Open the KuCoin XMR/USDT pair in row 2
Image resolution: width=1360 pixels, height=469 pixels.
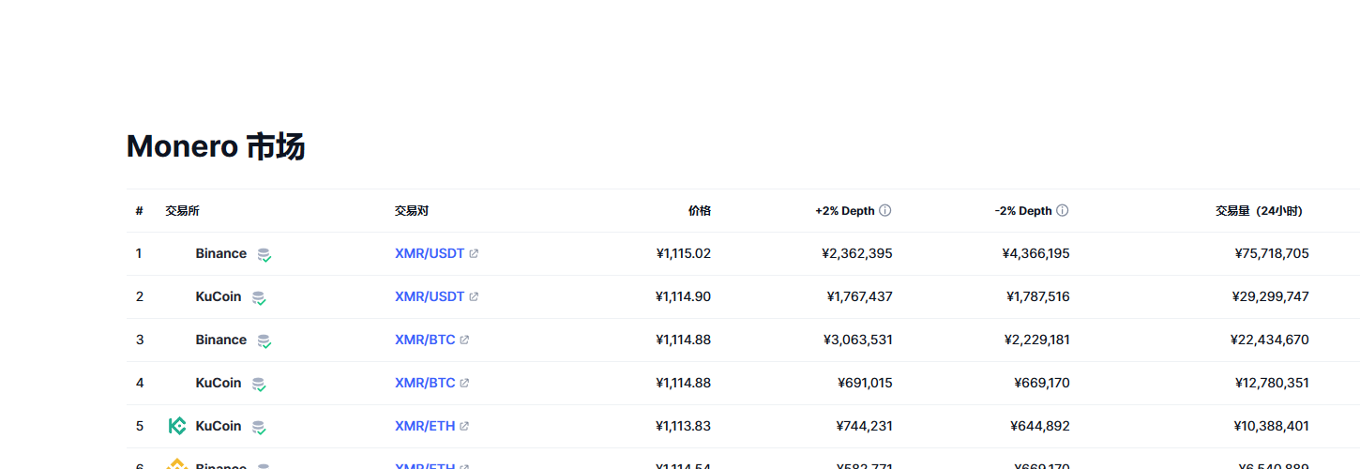(430, 296)
